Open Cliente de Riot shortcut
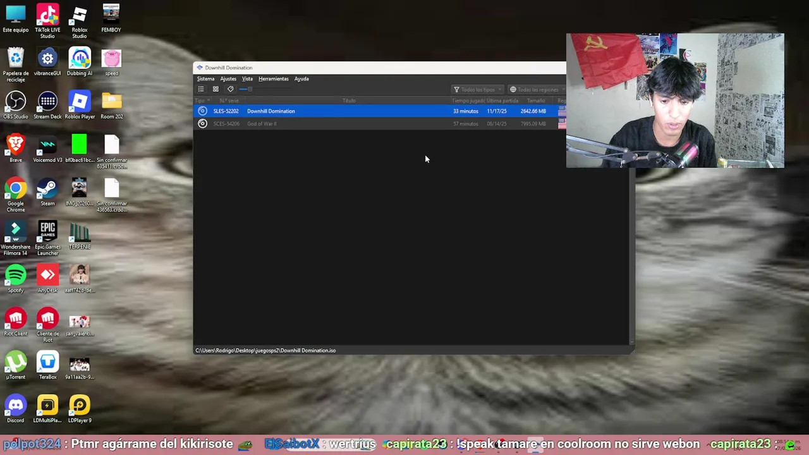The height and width of the screenshot is (455, 809). tap(47, 325)
